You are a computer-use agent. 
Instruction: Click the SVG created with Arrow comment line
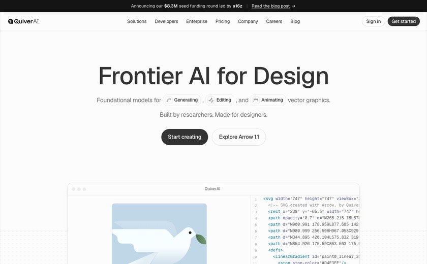coord(314,205)
